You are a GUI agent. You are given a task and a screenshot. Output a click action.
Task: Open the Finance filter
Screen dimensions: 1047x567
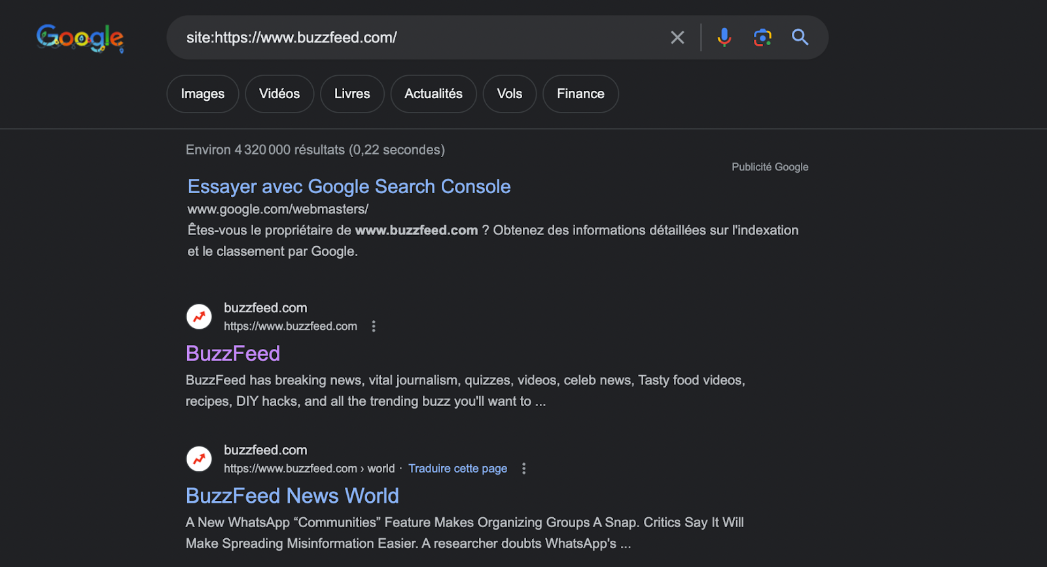[580, 94]
